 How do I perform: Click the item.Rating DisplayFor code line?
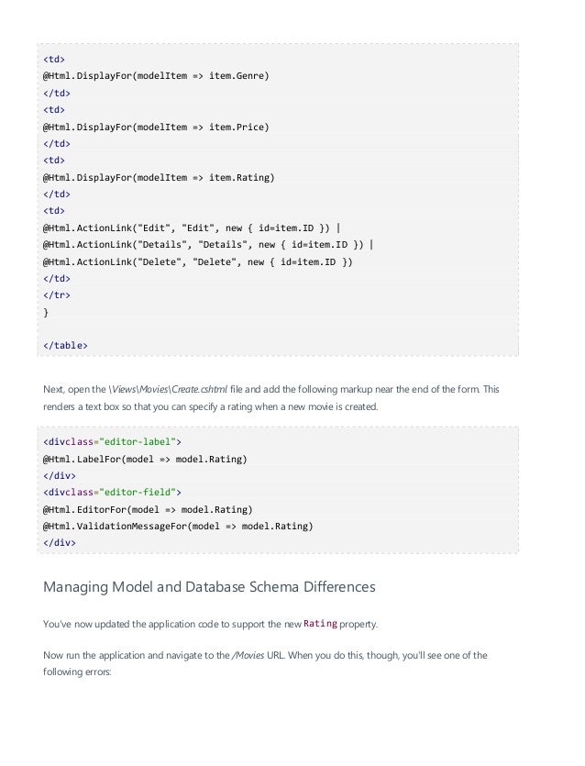point(159,177)
